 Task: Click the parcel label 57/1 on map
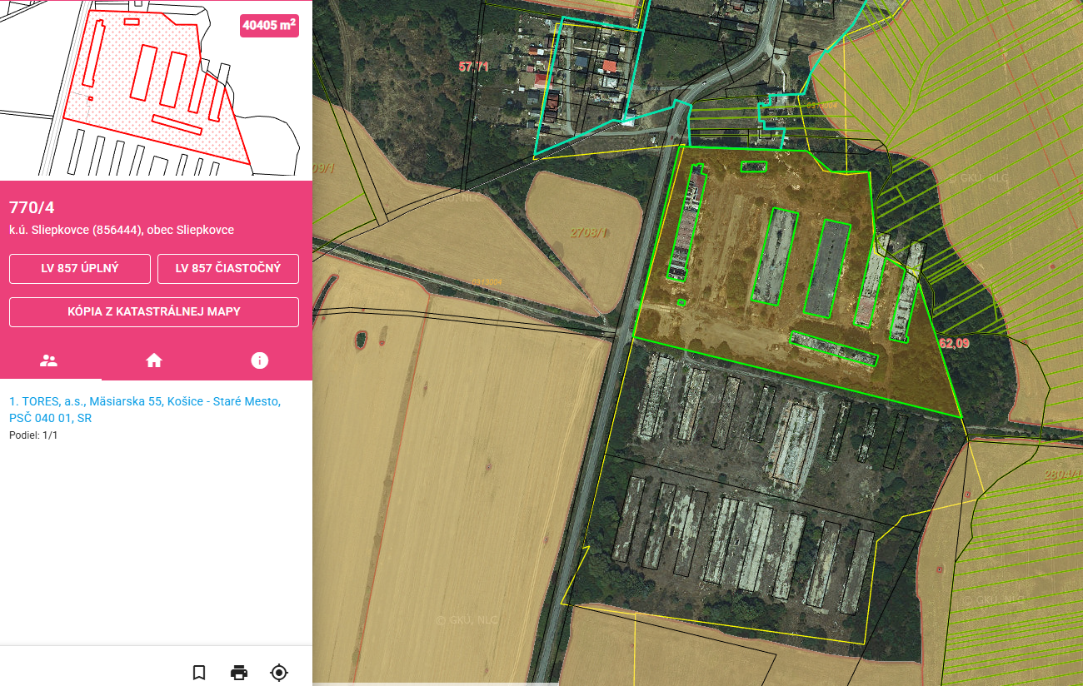pyautogui.click(x=472, y=67)
